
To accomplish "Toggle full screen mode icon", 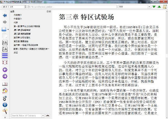I will click(x=5, y=62).
